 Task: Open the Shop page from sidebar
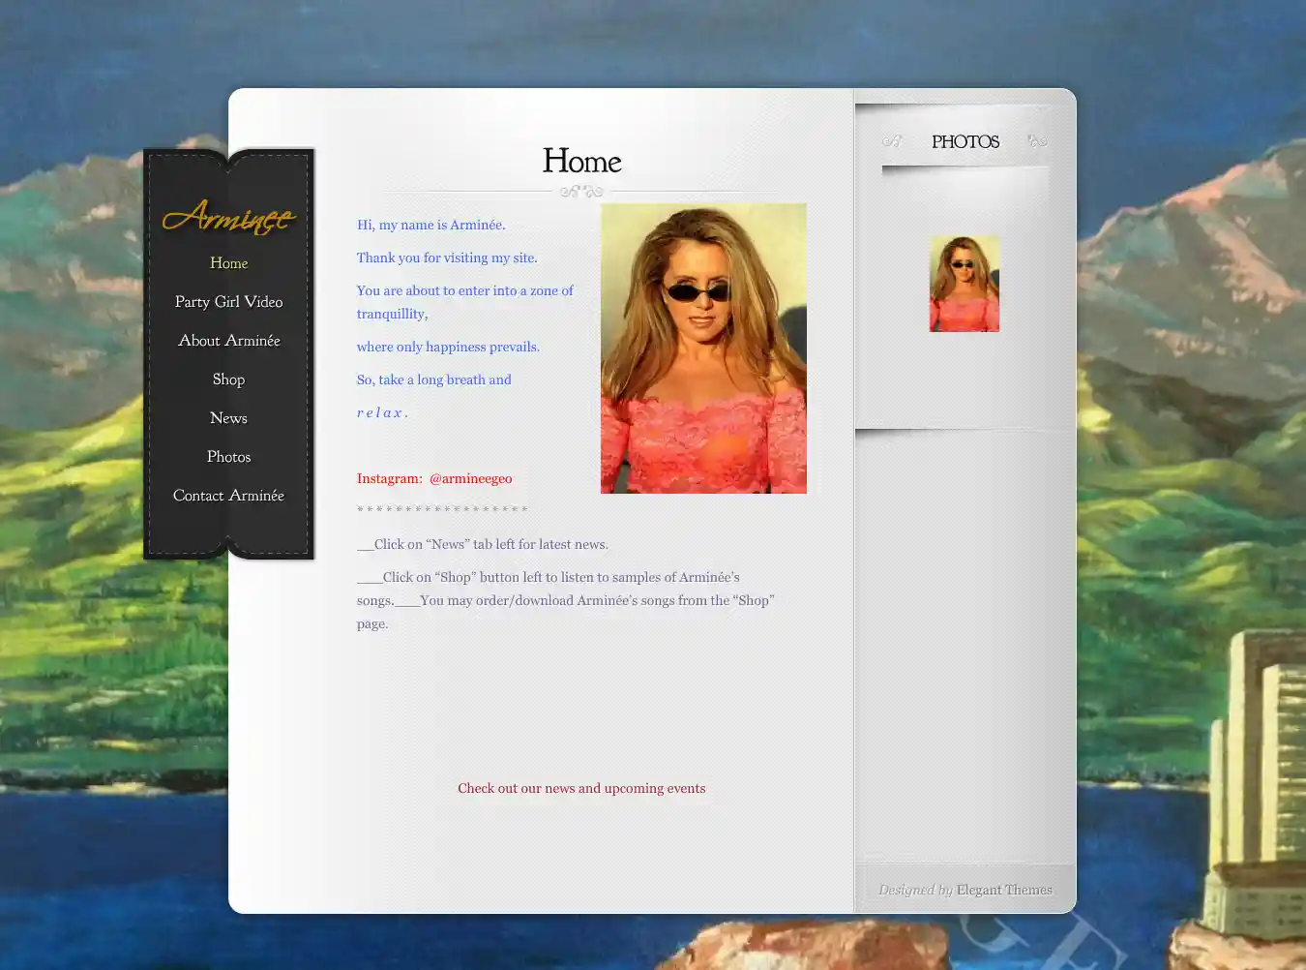point(228,379)
